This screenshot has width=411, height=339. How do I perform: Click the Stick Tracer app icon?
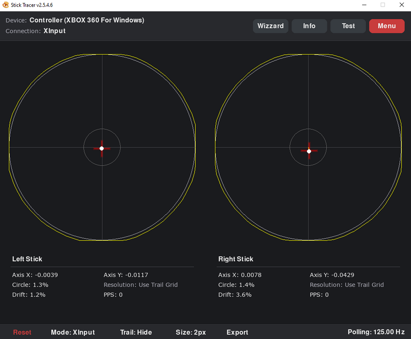[6, 5]
